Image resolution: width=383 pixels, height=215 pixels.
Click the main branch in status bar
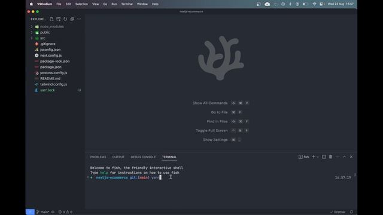click(x=42, y=212)
